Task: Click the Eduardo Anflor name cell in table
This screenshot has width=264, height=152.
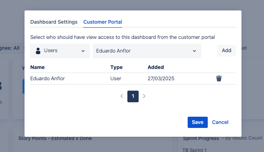Action: (47, 79)
